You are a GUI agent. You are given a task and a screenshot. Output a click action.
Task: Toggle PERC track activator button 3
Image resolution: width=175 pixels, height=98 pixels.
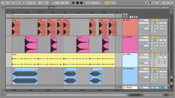pyautogui.click(x=155, y=54)
